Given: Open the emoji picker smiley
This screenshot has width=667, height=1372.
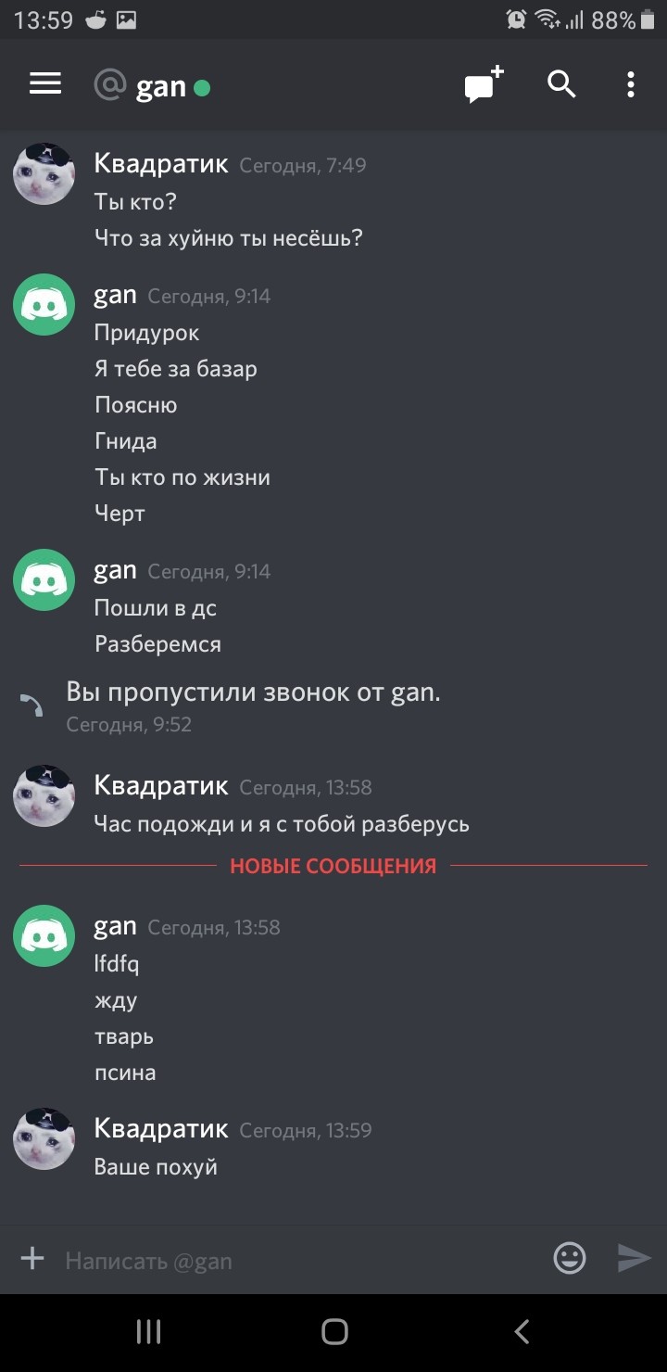Looking at the screenshot, I should (x=570, y=1258).
